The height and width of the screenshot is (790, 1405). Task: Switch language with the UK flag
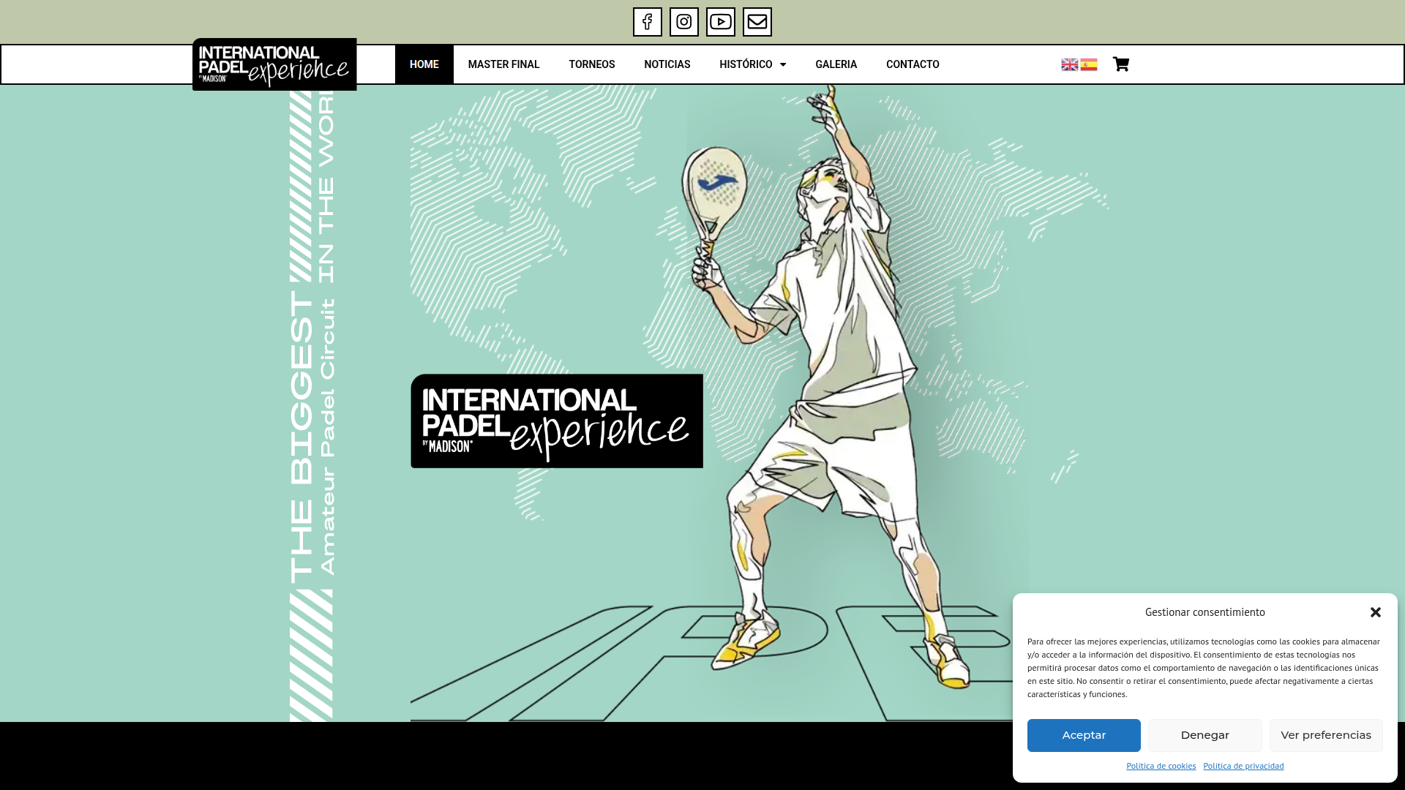[1069, 64]
